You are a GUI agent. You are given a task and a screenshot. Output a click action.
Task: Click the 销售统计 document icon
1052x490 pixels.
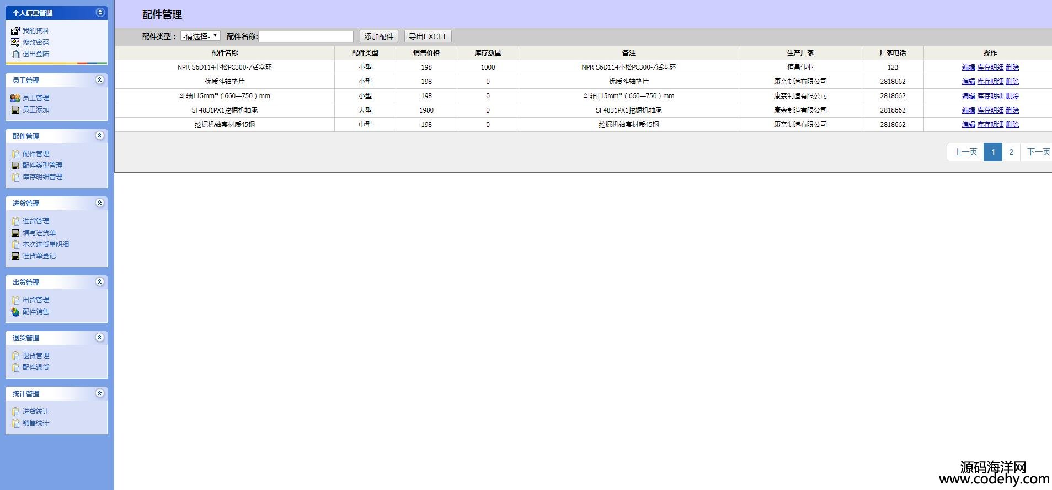tap(15, 423)
